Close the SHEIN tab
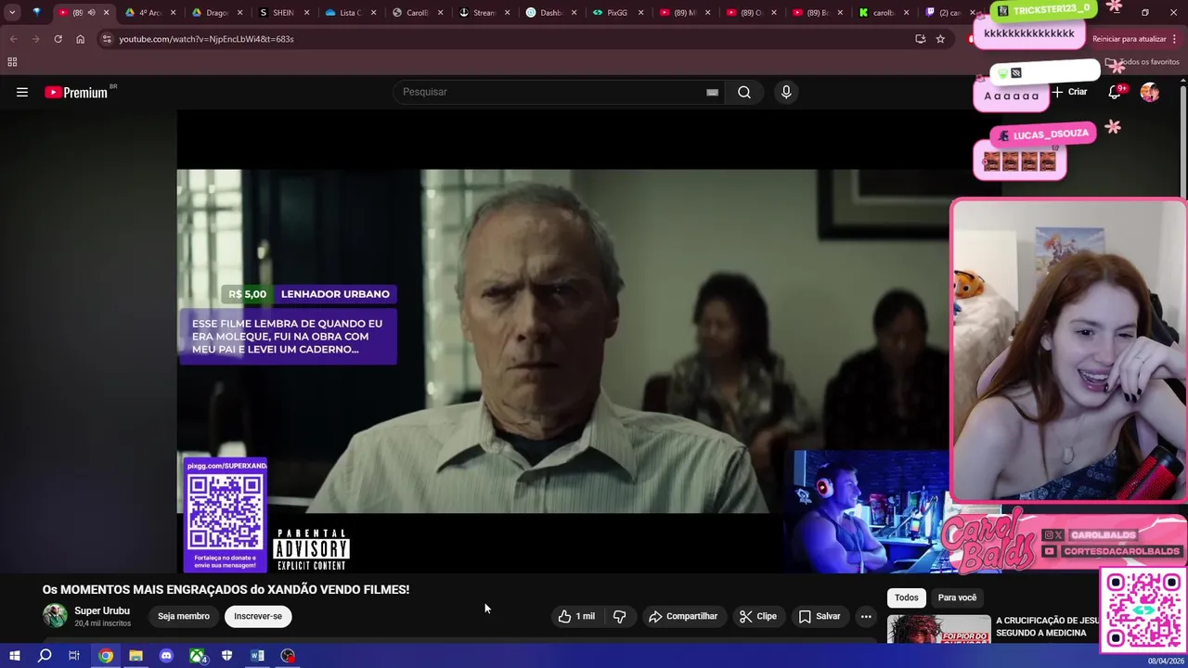Screen dimensions: 1188x668 pos(306,13)
